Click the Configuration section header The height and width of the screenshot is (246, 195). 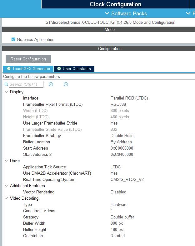click(98, 49)
